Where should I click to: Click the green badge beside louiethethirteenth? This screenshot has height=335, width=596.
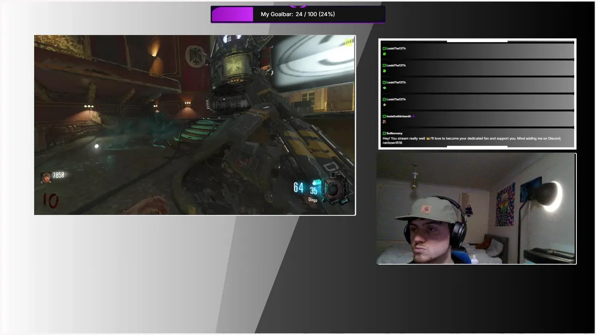(384, 116)
